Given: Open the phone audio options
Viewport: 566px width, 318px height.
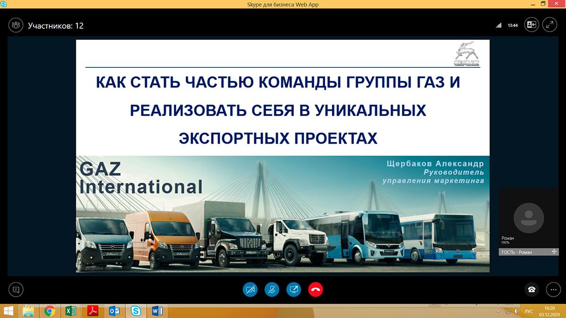Looking at the screenshot, I should pos(532,289).
